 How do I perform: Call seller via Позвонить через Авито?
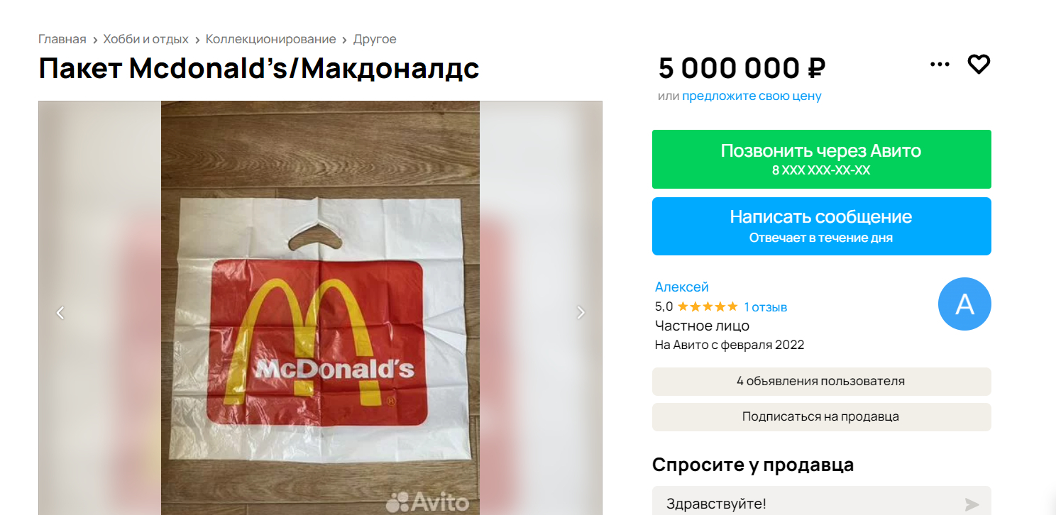pos(822,159)
